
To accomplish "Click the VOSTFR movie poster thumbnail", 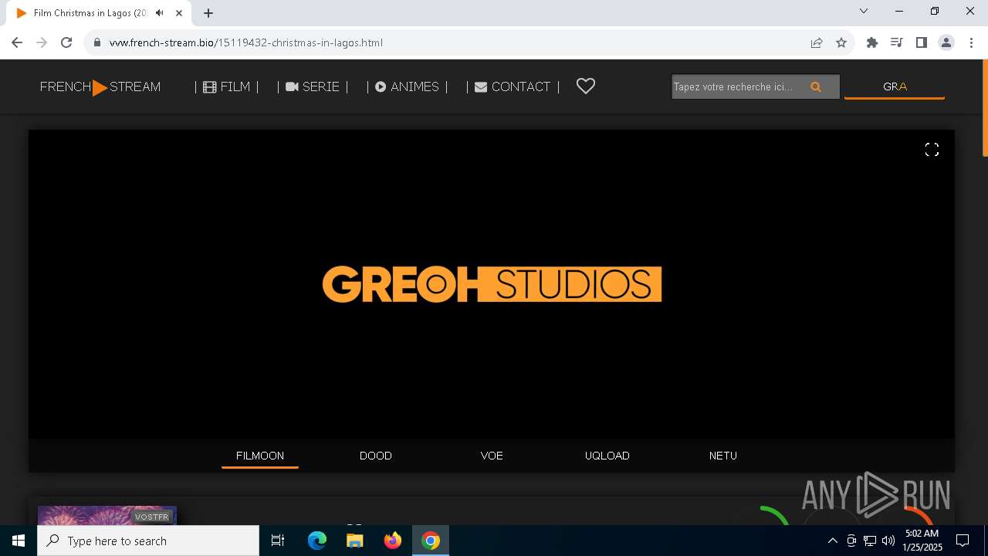I will pyautogui.click(x=107, y=515).
